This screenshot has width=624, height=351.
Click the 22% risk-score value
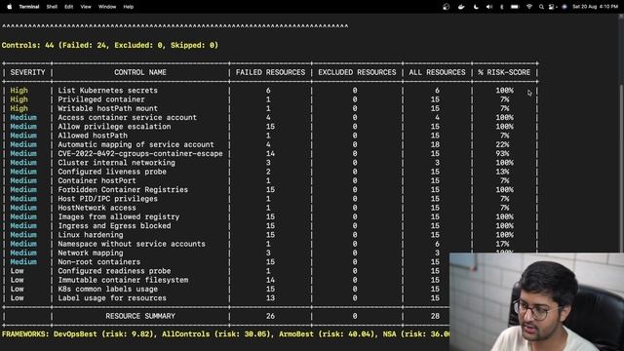coord(502,145)
